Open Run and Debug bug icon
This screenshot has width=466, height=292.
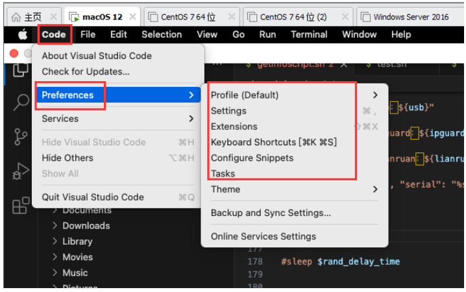pos(21,171)
